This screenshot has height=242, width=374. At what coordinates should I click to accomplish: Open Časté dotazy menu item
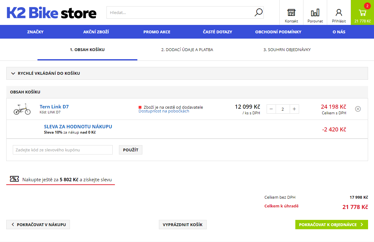(218, 32)
